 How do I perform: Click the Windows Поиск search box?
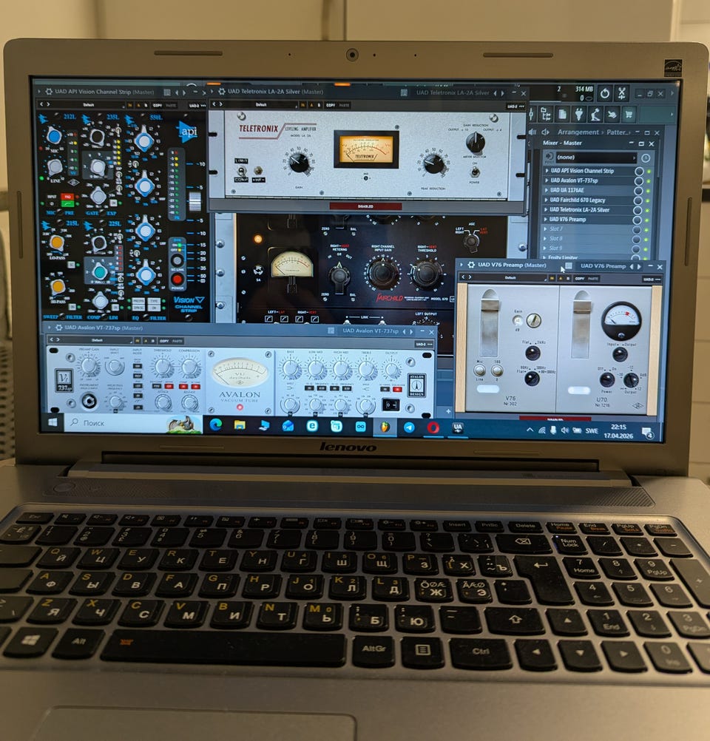(134, 423)
